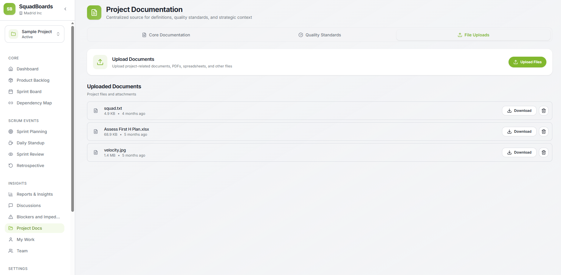The height and width of the screenshot is (275, 561).
Task: Go to Sprint Board
Action: pyautogui.click(x=35, y=92)
